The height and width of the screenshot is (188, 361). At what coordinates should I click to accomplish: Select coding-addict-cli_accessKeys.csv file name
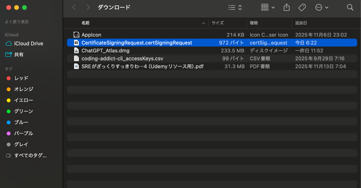(122, 59)
